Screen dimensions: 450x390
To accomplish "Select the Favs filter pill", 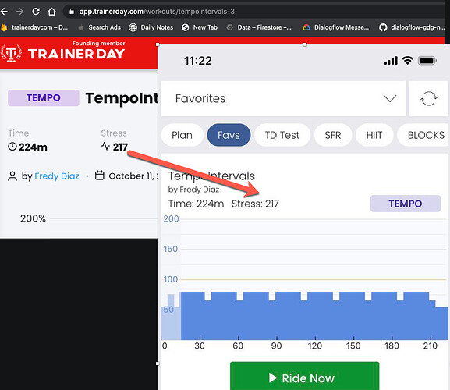I will pos(229,135).
